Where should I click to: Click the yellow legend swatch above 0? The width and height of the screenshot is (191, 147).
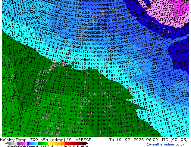click(x=49, y=143)
